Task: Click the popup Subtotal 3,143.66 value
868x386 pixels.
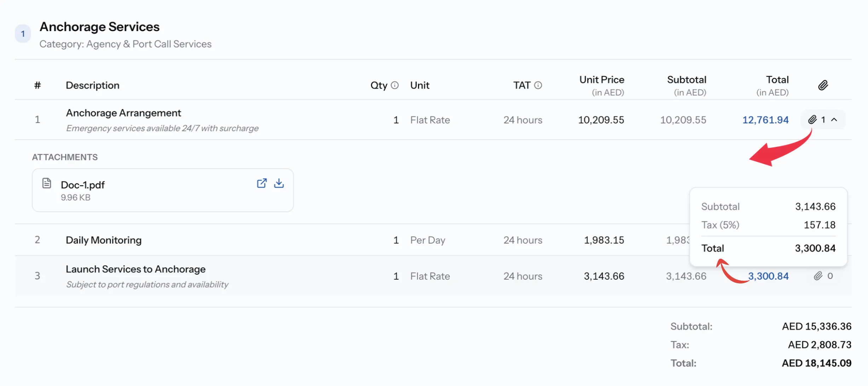Action: coord(815,206)
